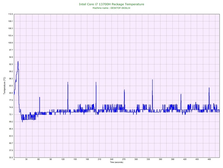
Task: Click the 210 seconds x-axis tick
Action: 100,159
